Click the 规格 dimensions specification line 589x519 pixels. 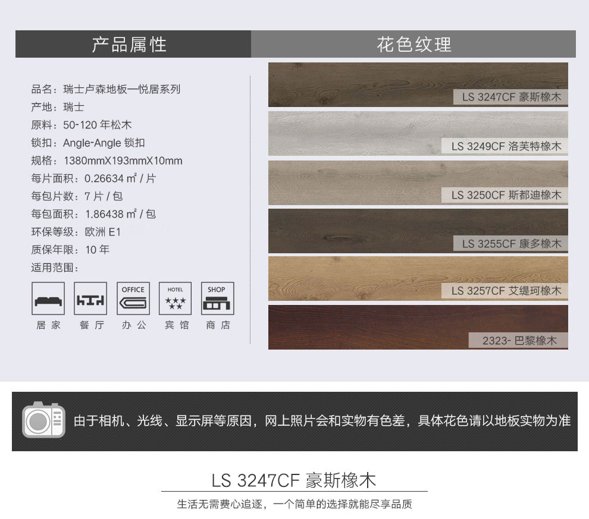point(106,161)
